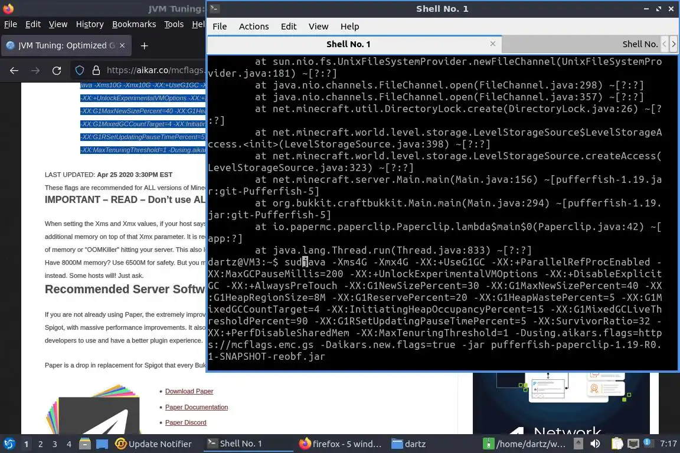Open the tracking protection shield icon

point(80,70)
